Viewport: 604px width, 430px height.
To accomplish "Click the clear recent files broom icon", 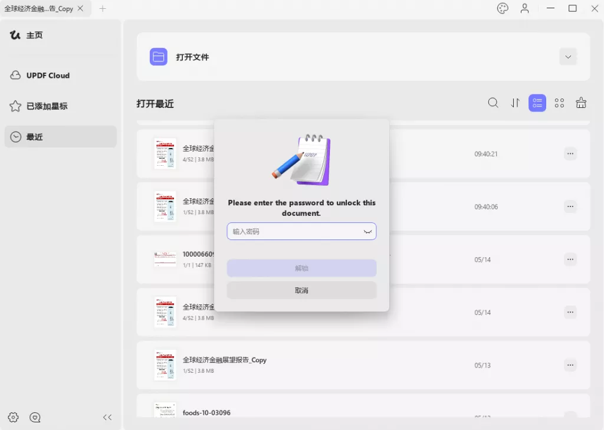I will tap(581, 103).
